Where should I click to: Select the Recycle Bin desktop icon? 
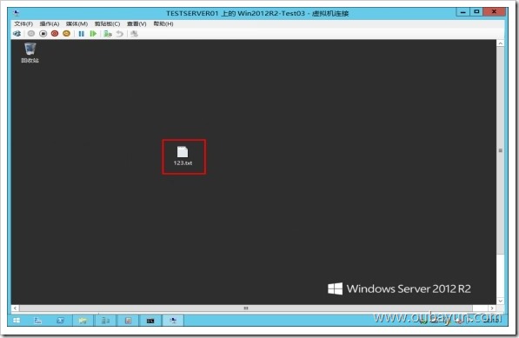(30, 53)
